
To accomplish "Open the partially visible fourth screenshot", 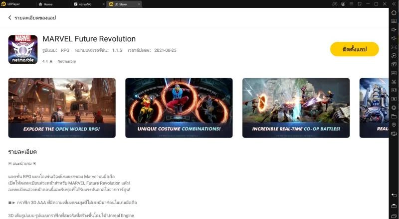I will [374, 108].
